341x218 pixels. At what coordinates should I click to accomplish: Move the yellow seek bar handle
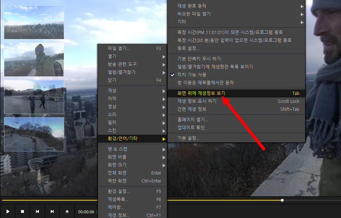point(282,200)
